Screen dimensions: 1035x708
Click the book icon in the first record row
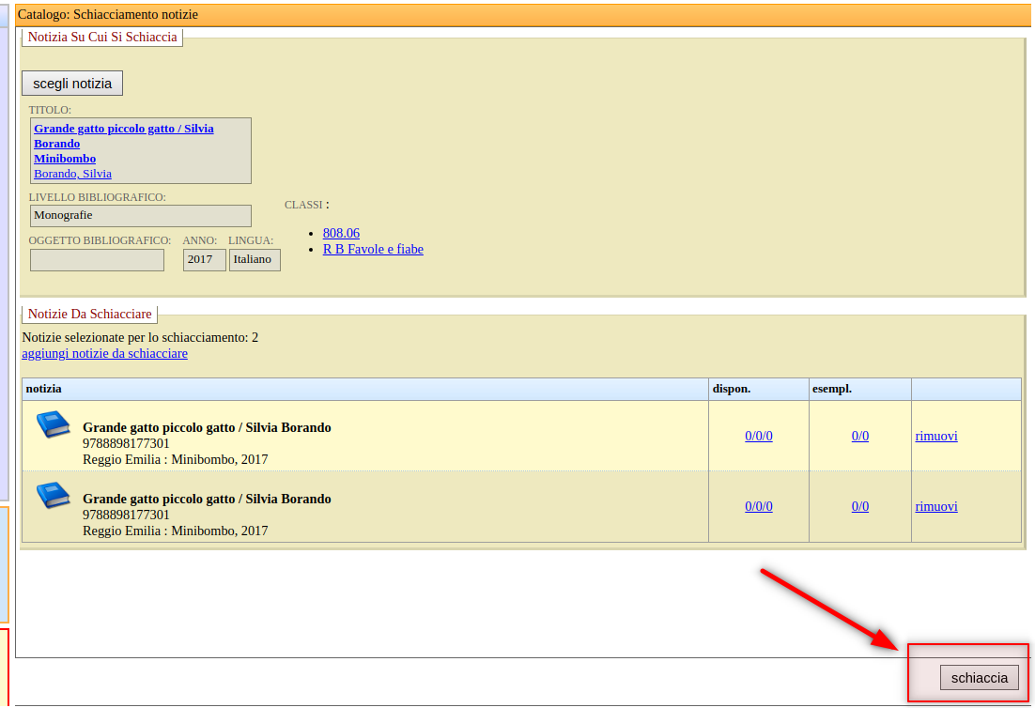[x=54, y=424]
